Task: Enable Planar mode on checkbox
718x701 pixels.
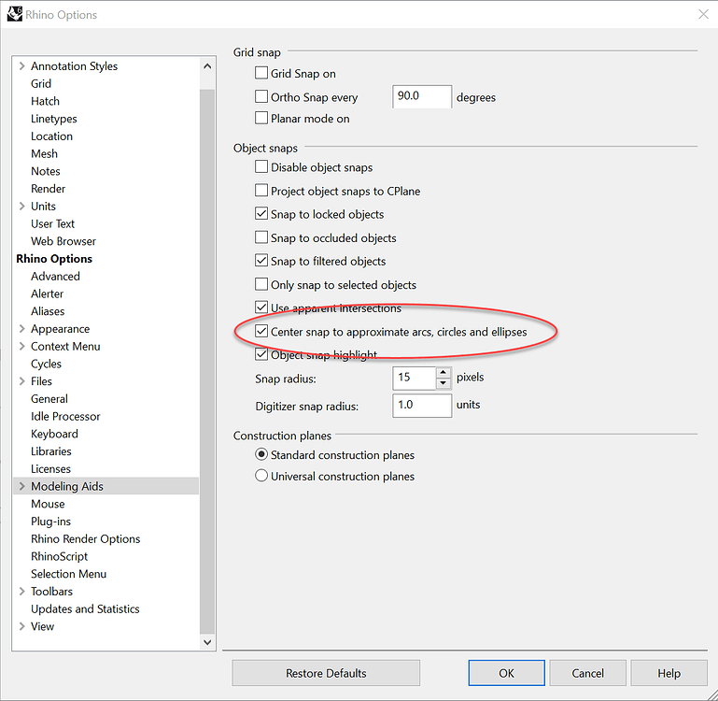Action: (x=261, y=118)
